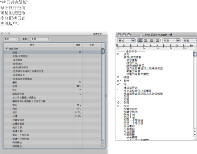This screenshot has width=197, height=154.
Task: Open the 间距 spacing dropdown
Action: [171, 41]
